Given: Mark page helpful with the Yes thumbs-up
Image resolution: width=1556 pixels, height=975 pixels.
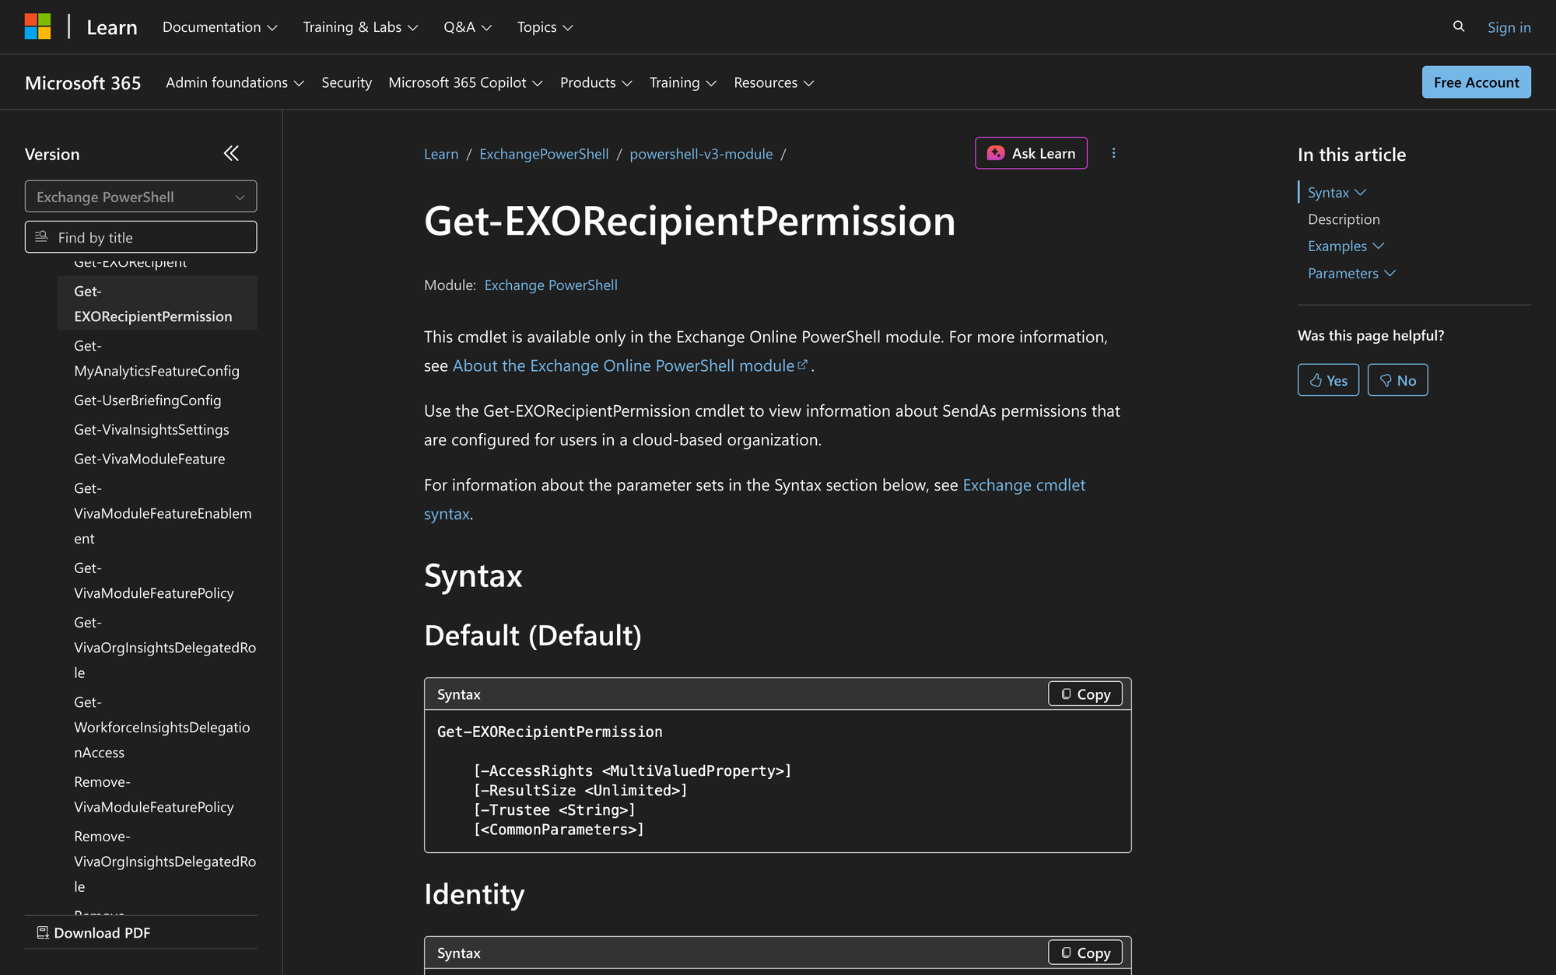Looking at the screenshot, I should click(x=1328, y=379).
